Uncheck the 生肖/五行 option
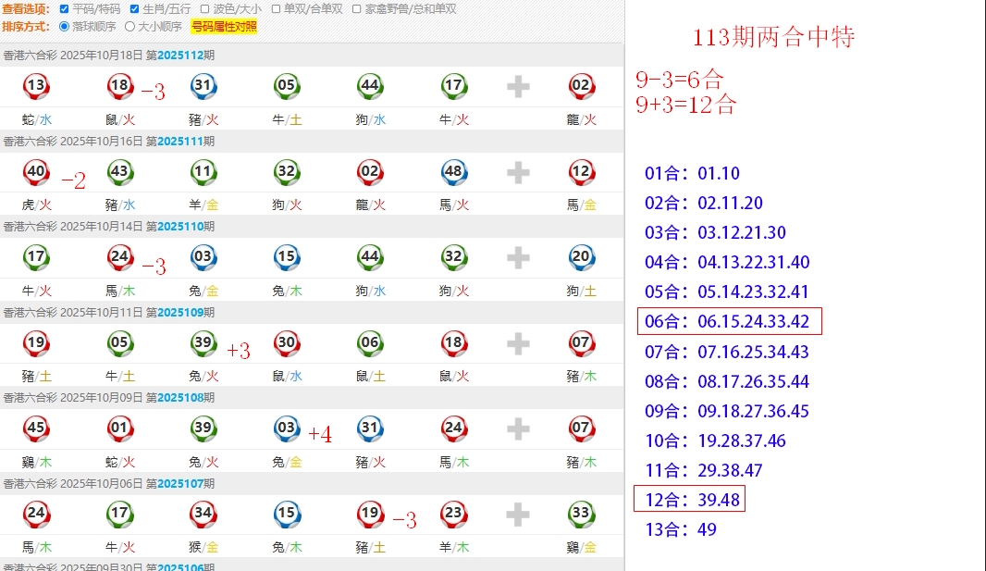The width and height of the screenshot is (986, 571). coord(134,9)
